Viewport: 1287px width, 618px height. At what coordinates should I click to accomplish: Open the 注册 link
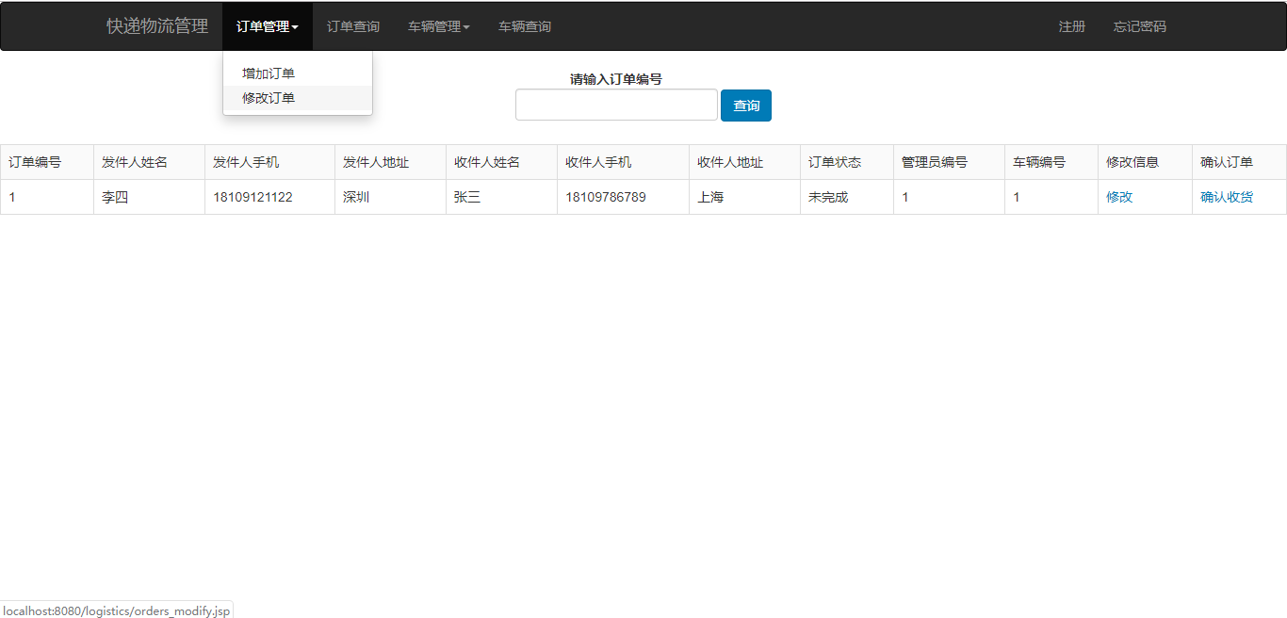tap(1072, 26)
